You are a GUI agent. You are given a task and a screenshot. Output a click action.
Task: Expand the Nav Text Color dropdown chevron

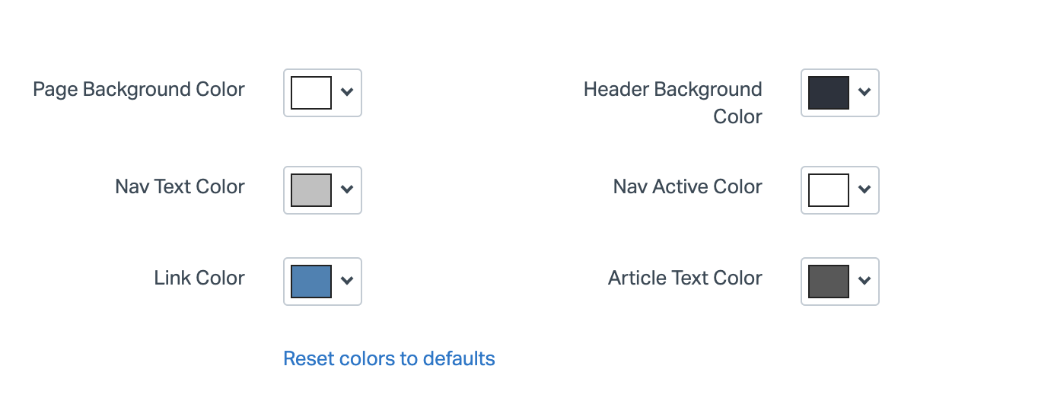tap(347, 190)
